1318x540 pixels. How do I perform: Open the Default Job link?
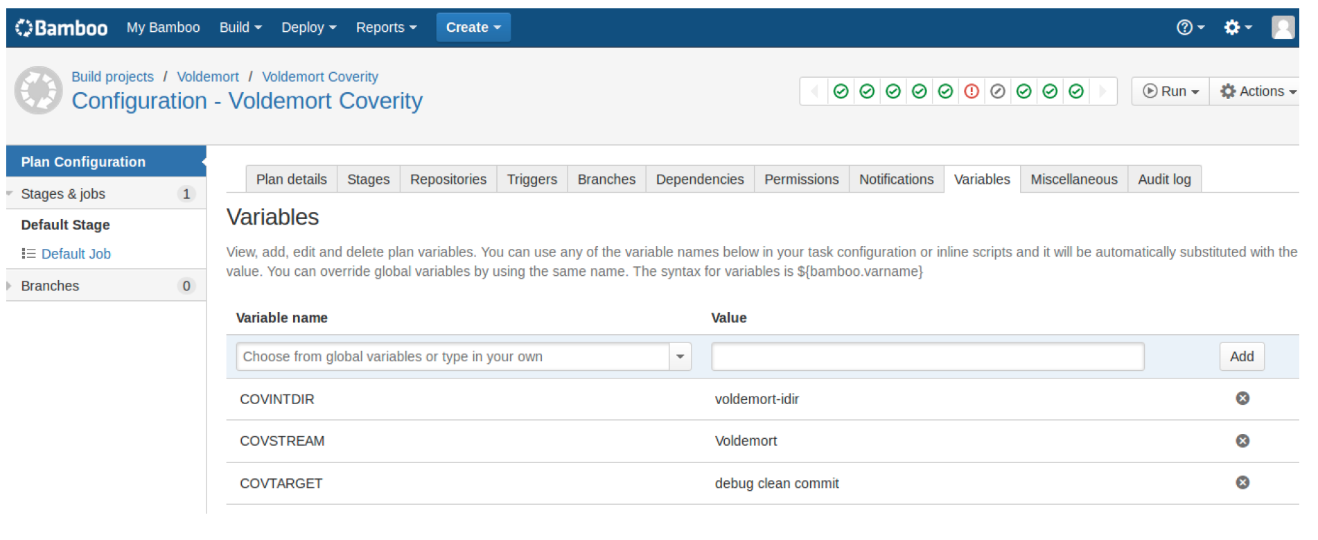pyautogui.click(x=76, y=254)
